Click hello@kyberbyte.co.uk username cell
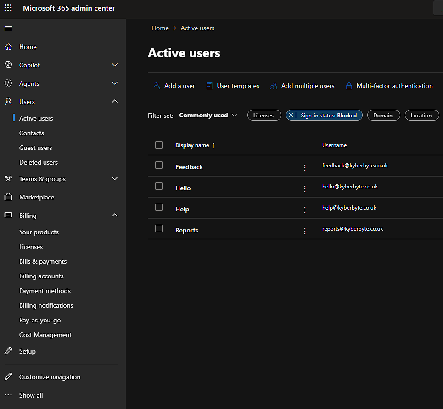 coord(350,187)
